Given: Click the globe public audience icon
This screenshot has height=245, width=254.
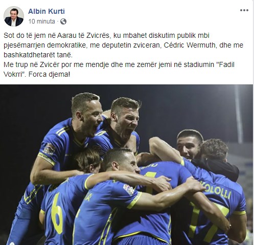Looking at the screenshot, I should pos(63,21).
